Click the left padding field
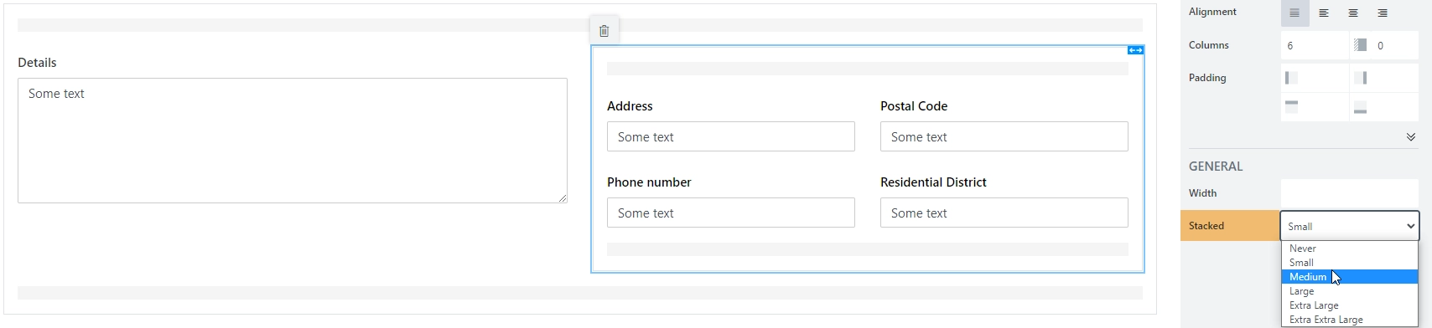The width and height of the screenshot is (1432, 328). 1315,78
